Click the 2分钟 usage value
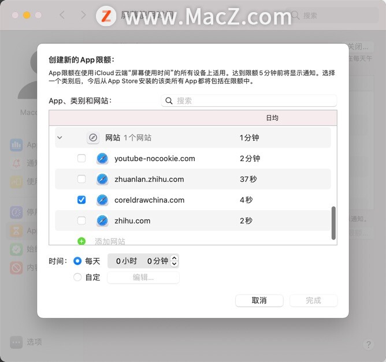This screenshot has height=362, width=386. 250,158
